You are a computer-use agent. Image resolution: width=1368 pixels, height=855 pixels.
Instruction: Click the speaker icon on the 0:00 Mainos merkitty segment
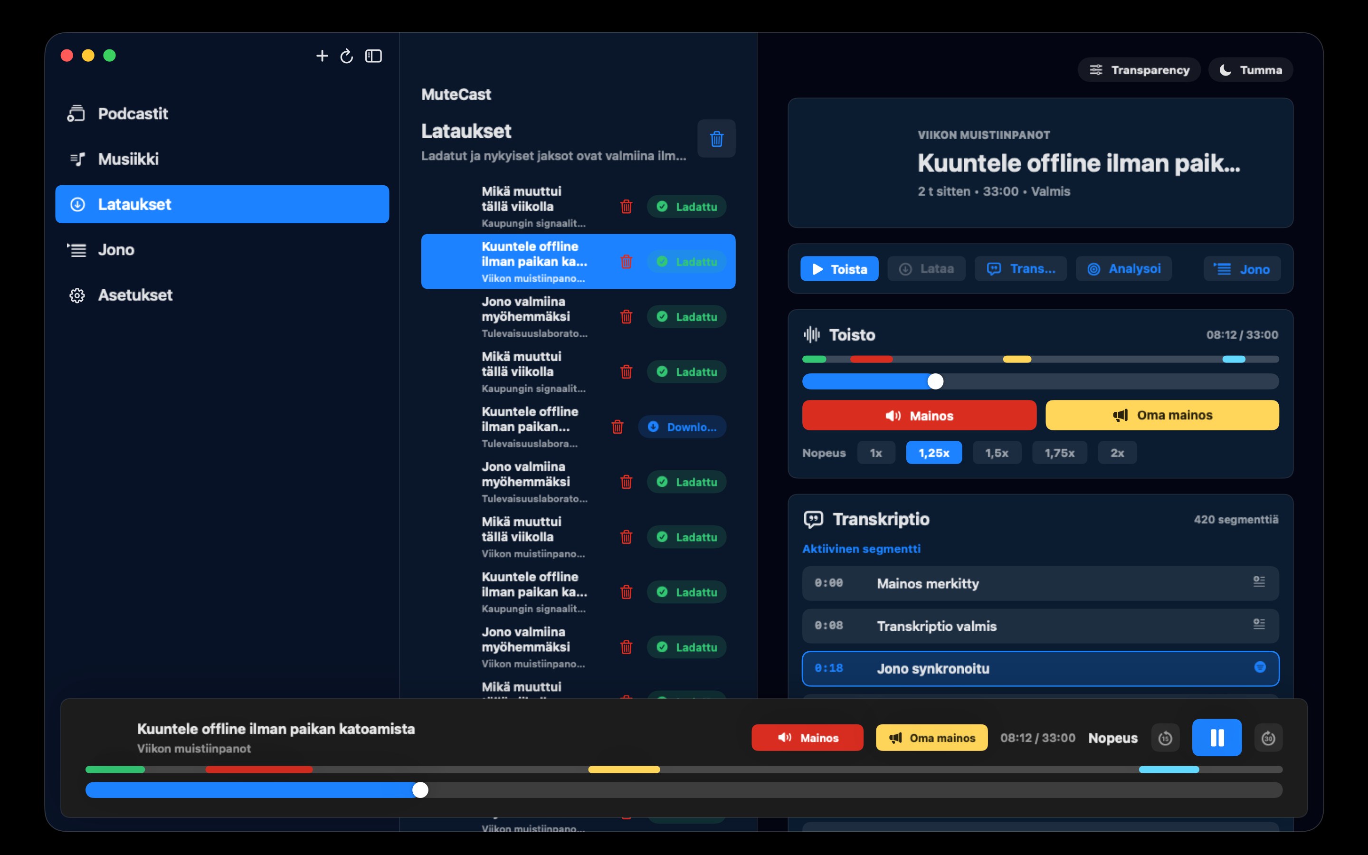pyautogui.click(x=1259, y=582)
